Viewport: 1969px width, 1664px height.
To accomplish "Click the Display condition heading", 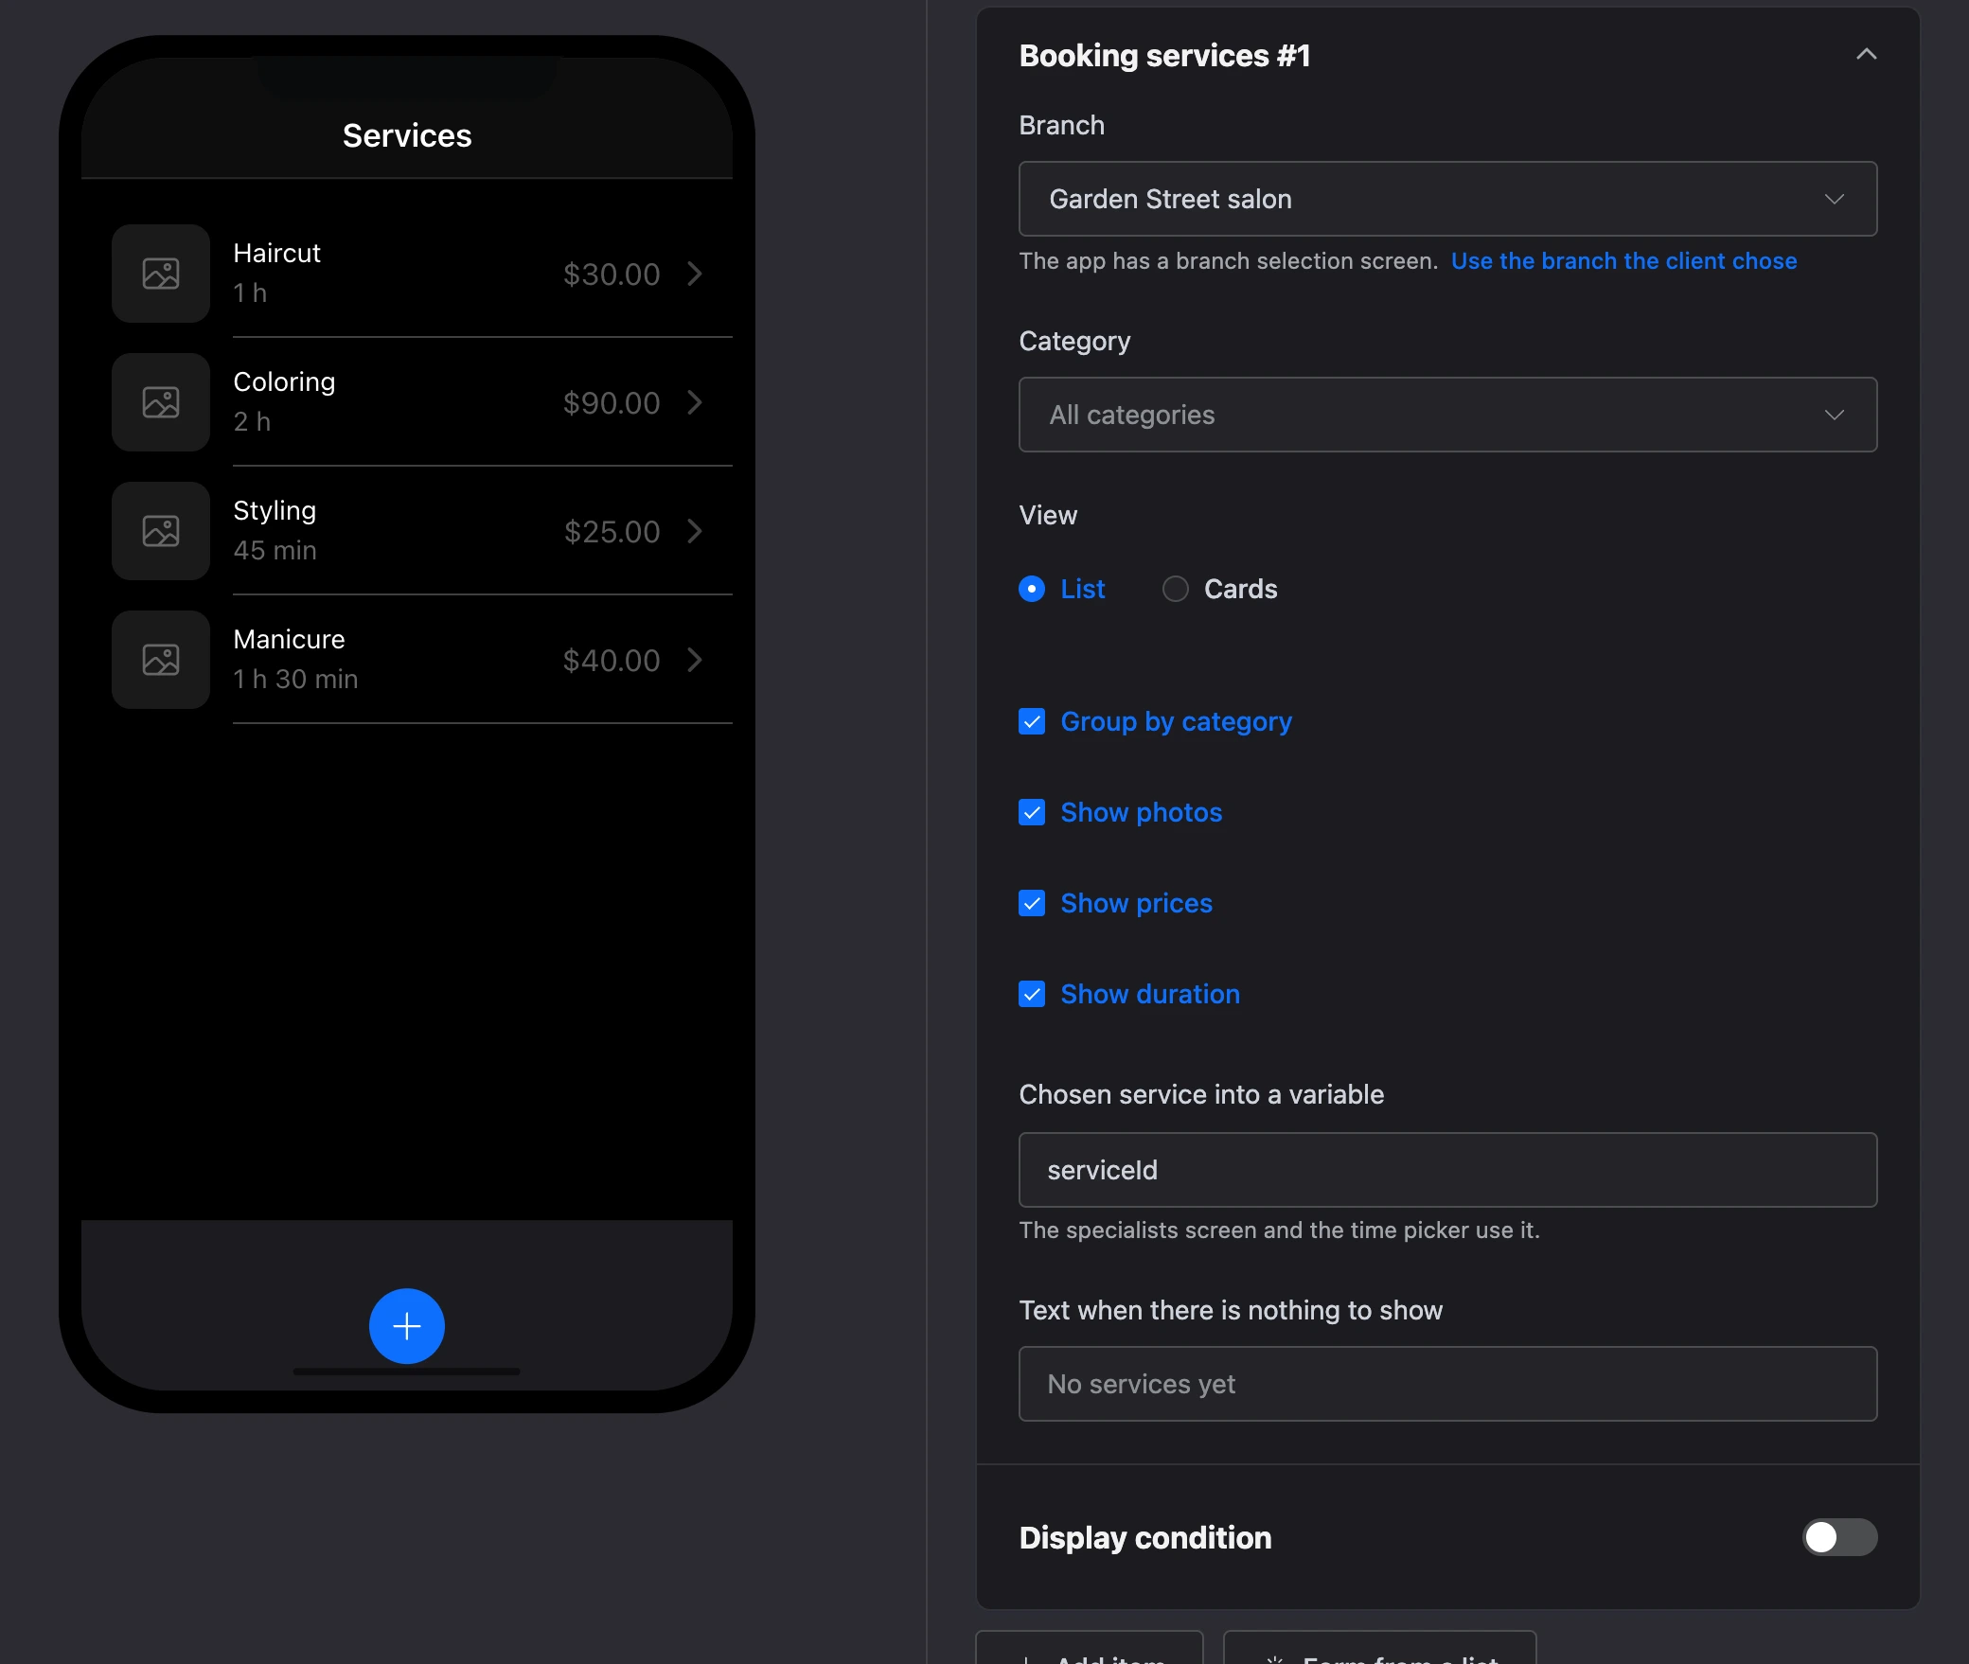I will click(1145, 1537).
